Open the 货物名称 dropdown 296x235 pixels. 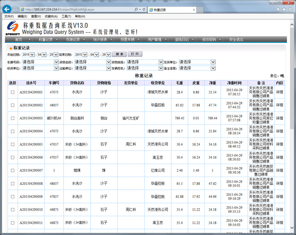[92, 62]
